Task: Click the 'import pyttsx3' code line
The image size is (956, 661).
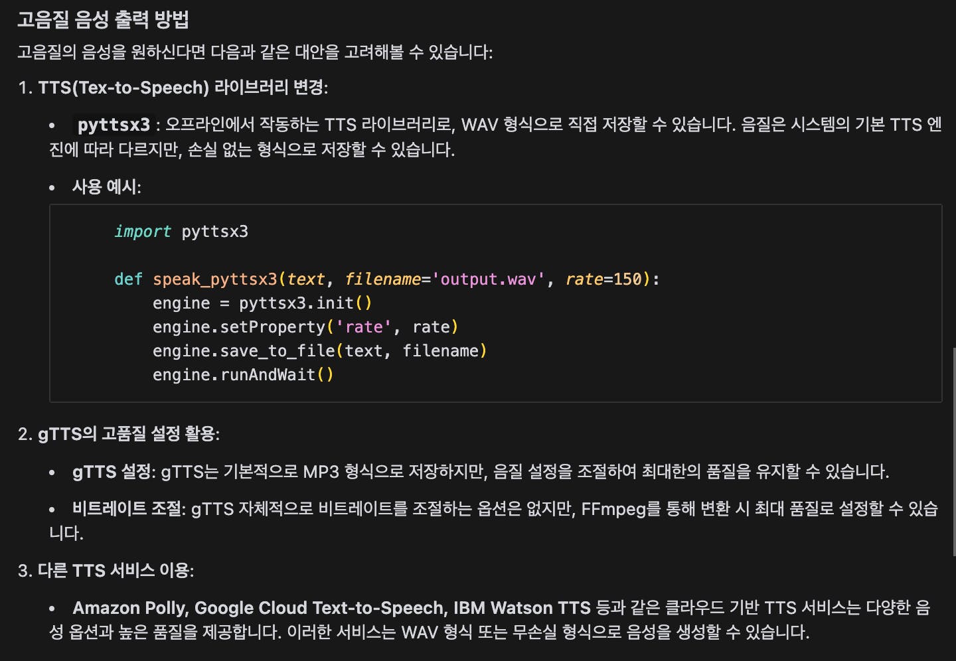Action: coord(181,232)
